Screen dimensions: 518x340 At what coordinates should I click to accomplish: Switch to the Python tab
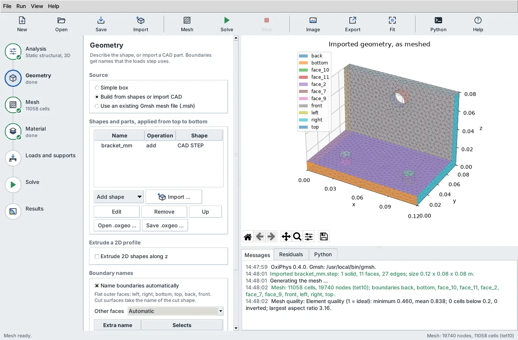[x=323, y=254]
